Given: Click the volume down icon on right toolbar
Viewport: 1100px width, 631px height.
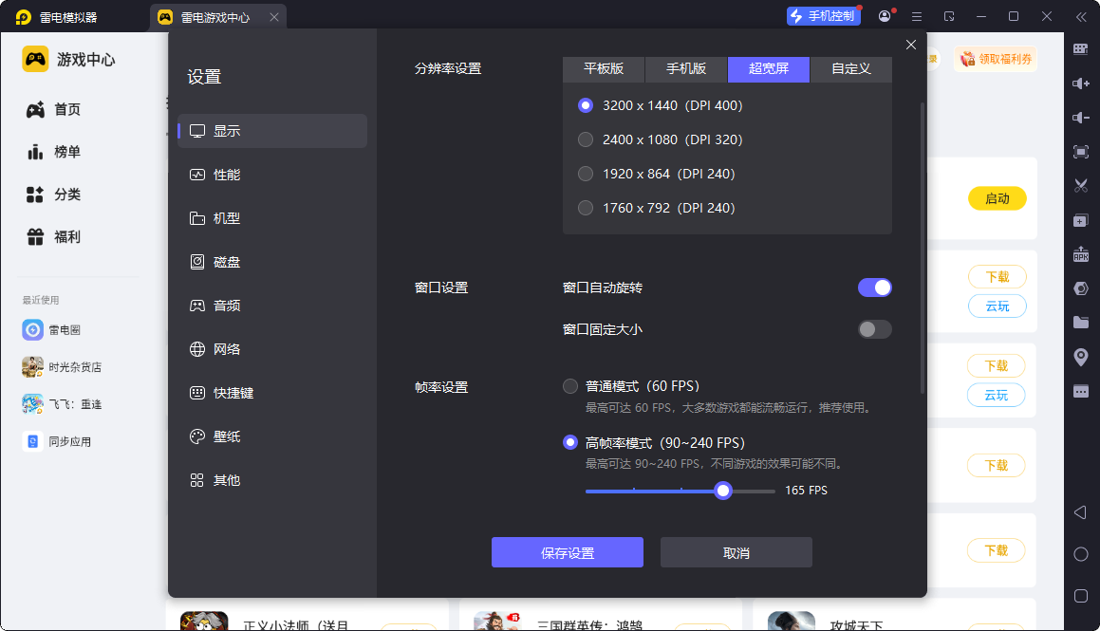Looking at the screenshot, I should click(x=1080, y=118).
